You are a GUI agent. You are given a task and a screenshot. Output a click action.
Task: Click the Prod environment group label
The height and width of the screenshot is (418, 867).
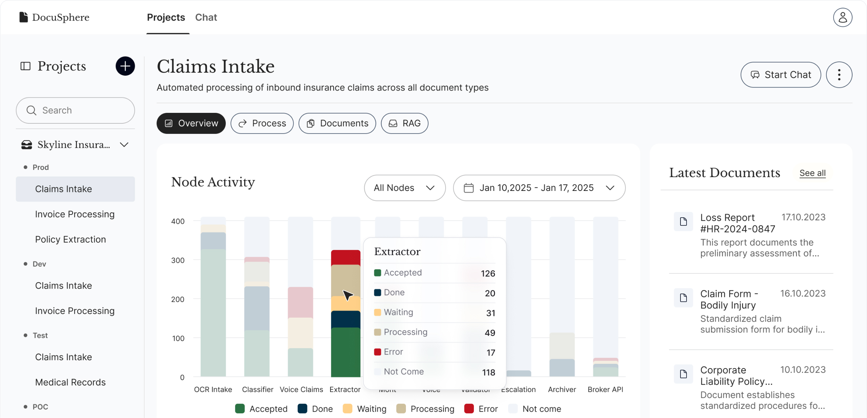pyautogui.click(x=40, y=167)
